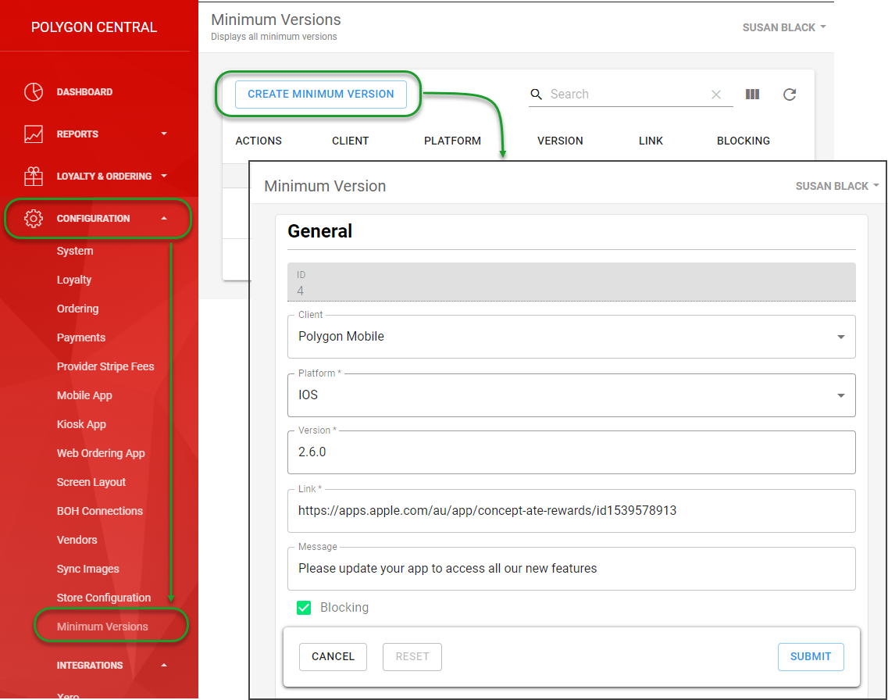Expand the Loyalty & Ordering arrow
888x700 pixels.
click(164, 176)
